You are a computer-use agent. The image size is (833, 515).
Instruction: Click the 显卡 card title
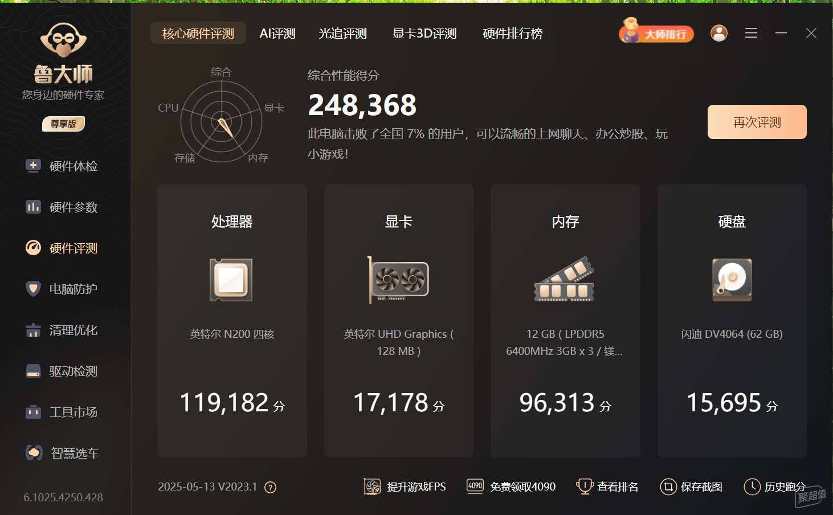pyautogui.click(x=398, y=222)
